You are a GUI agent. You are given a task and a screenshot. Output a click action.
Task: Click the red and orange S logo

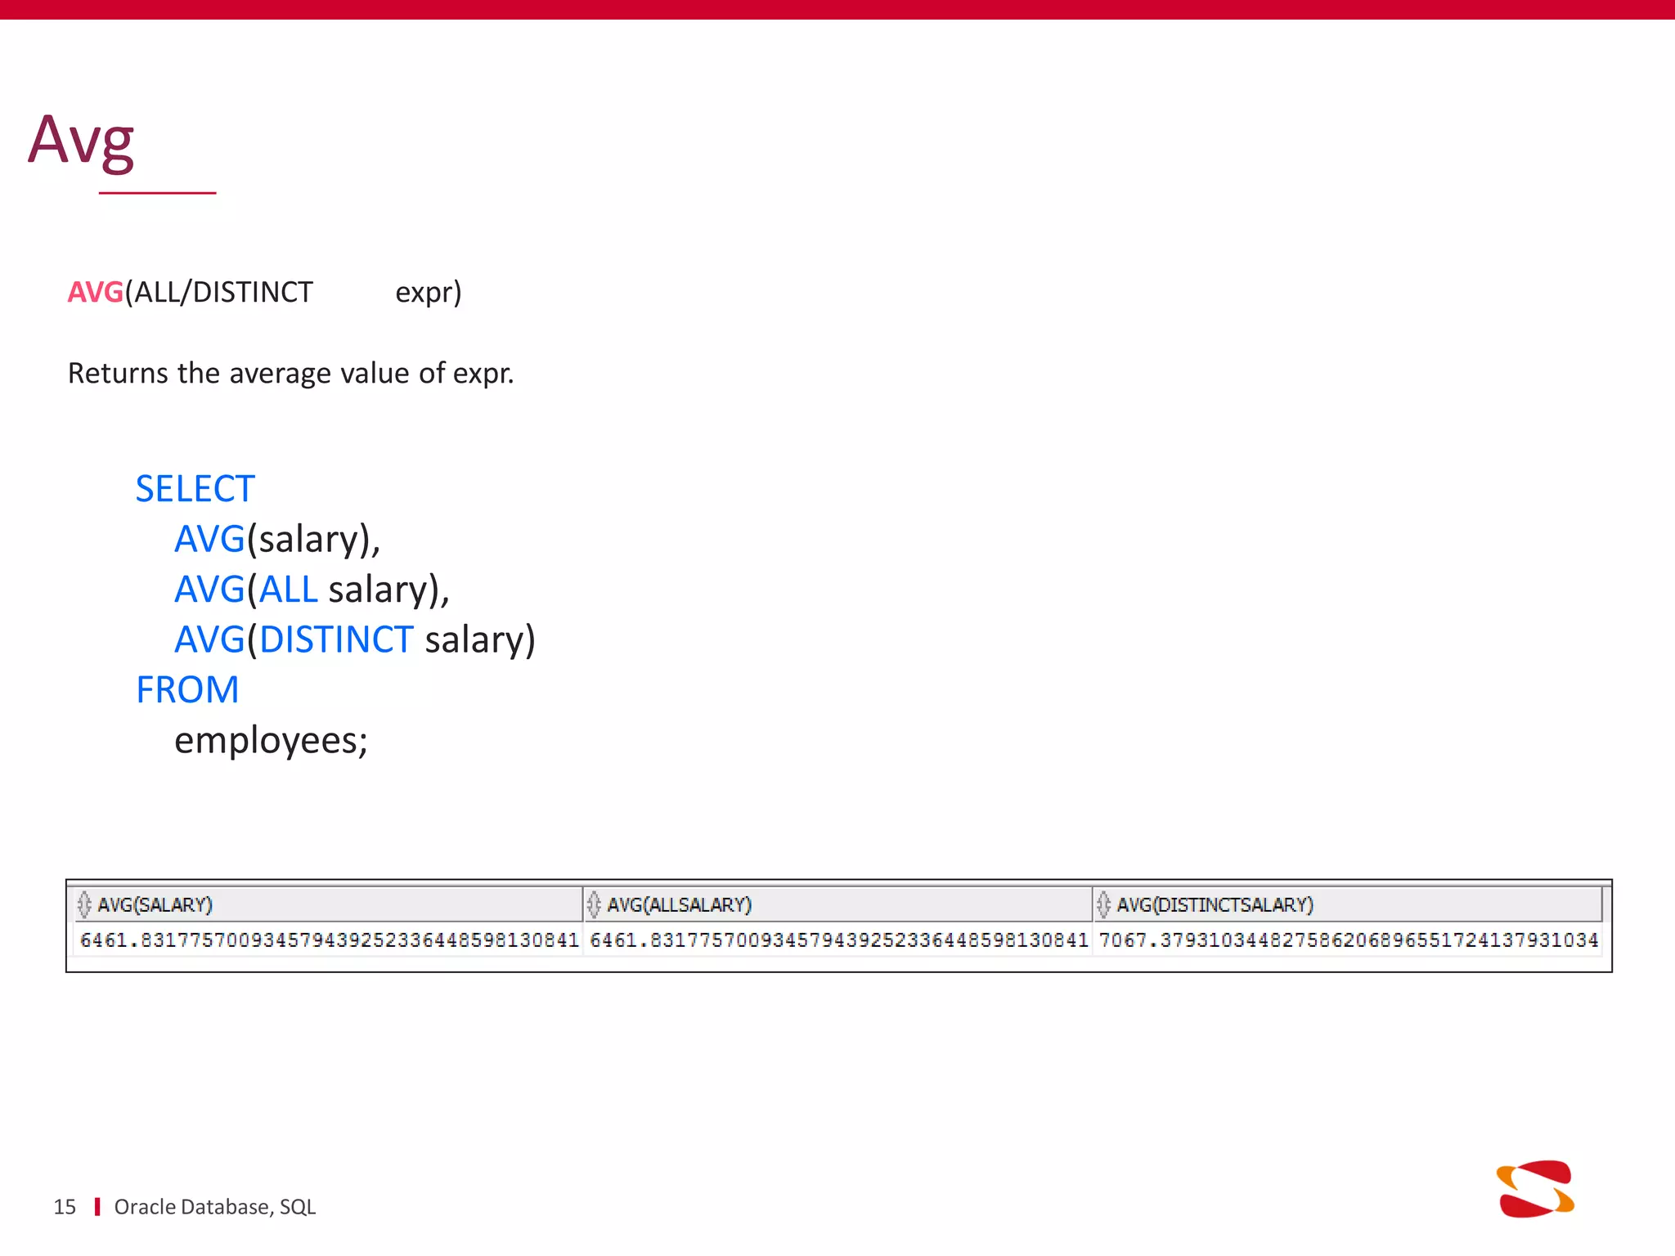coord(1536,1189)
